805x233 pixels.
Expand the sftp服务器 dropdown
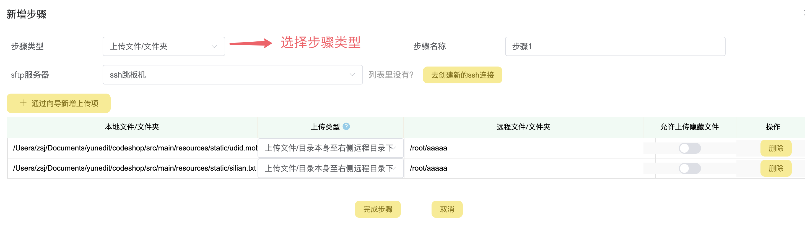point(232,75)
